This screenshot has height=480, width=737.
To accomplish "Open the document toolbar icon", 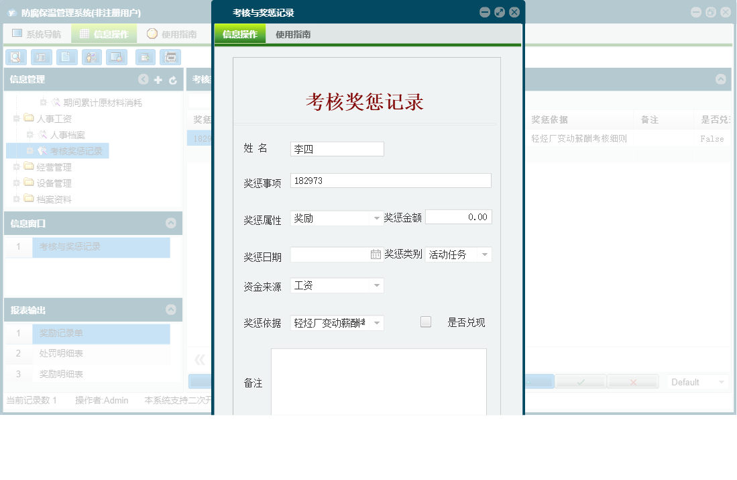I will pos(66,57).
